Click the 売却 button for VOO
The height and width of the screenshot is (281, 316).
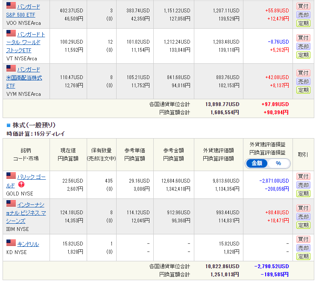[303, 15]
